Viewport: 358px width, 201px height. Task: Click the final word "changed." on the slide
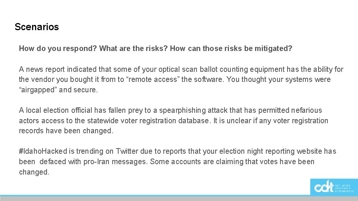coord(34,172)
